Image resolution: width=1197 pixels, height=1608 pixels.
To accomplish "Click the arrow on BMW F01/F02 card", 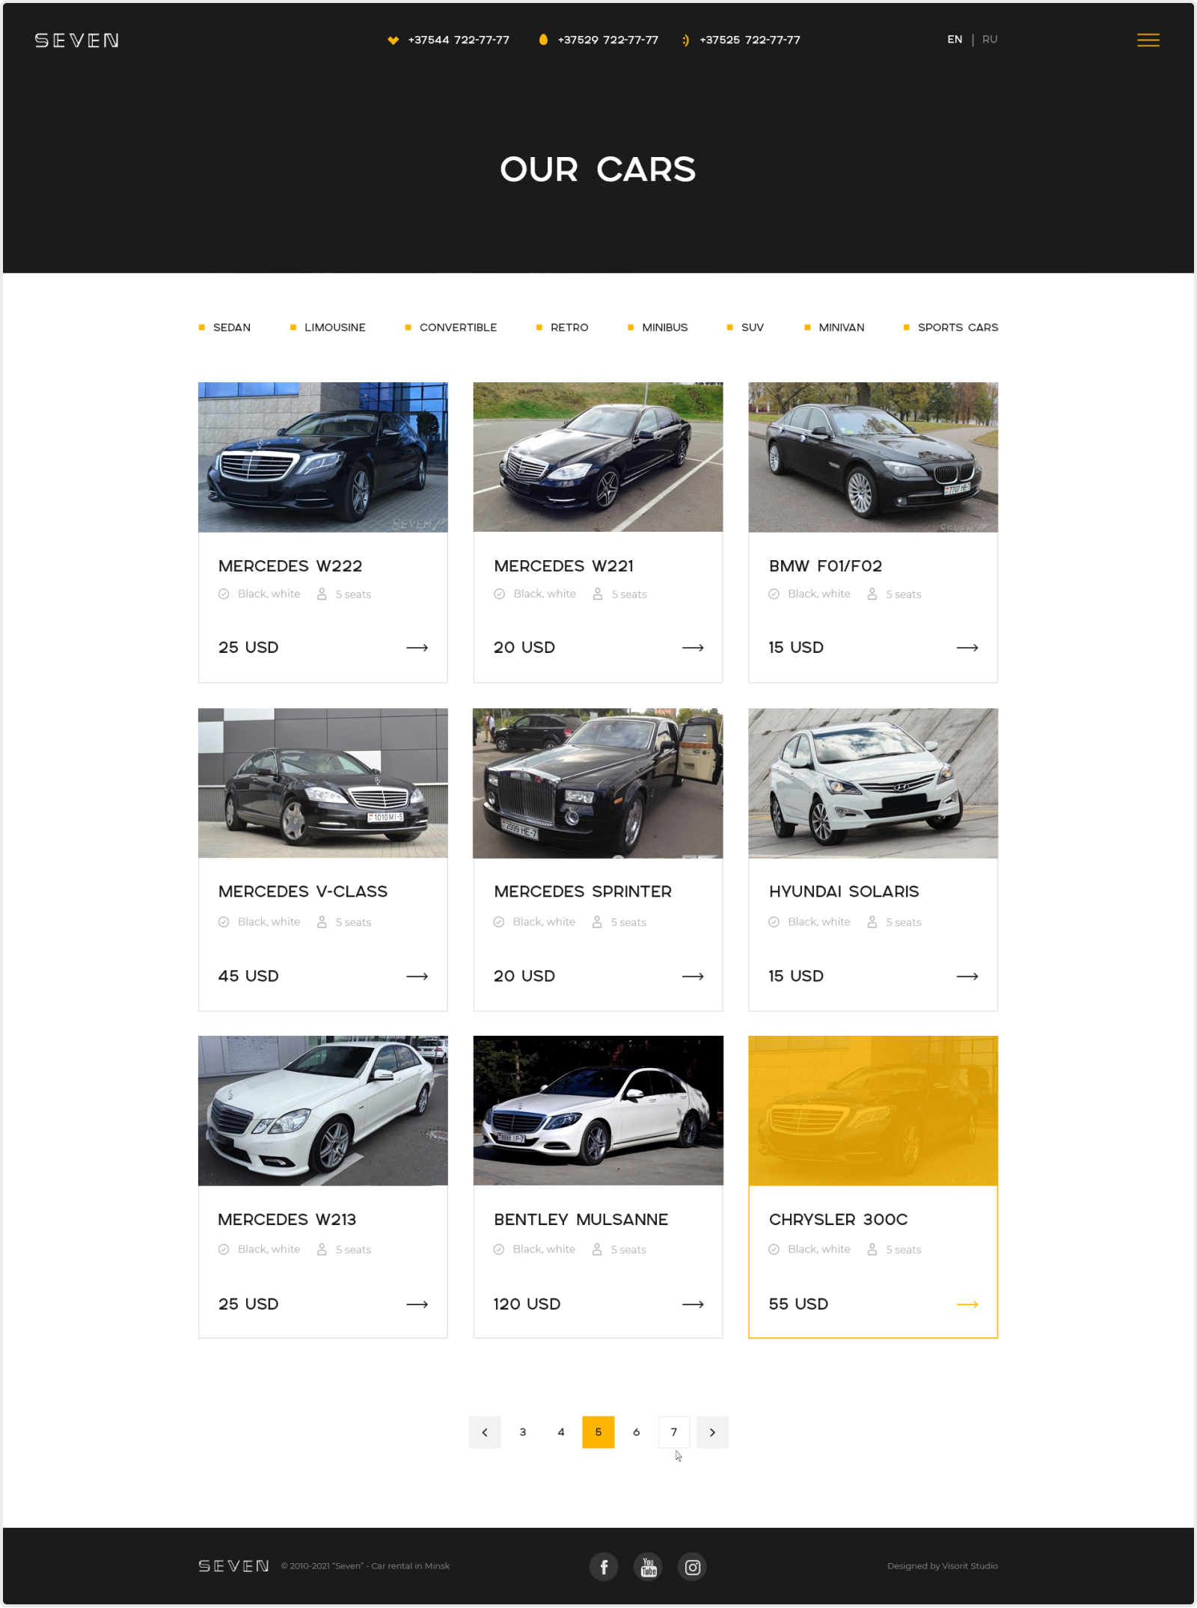I will (x=967, y=648).
